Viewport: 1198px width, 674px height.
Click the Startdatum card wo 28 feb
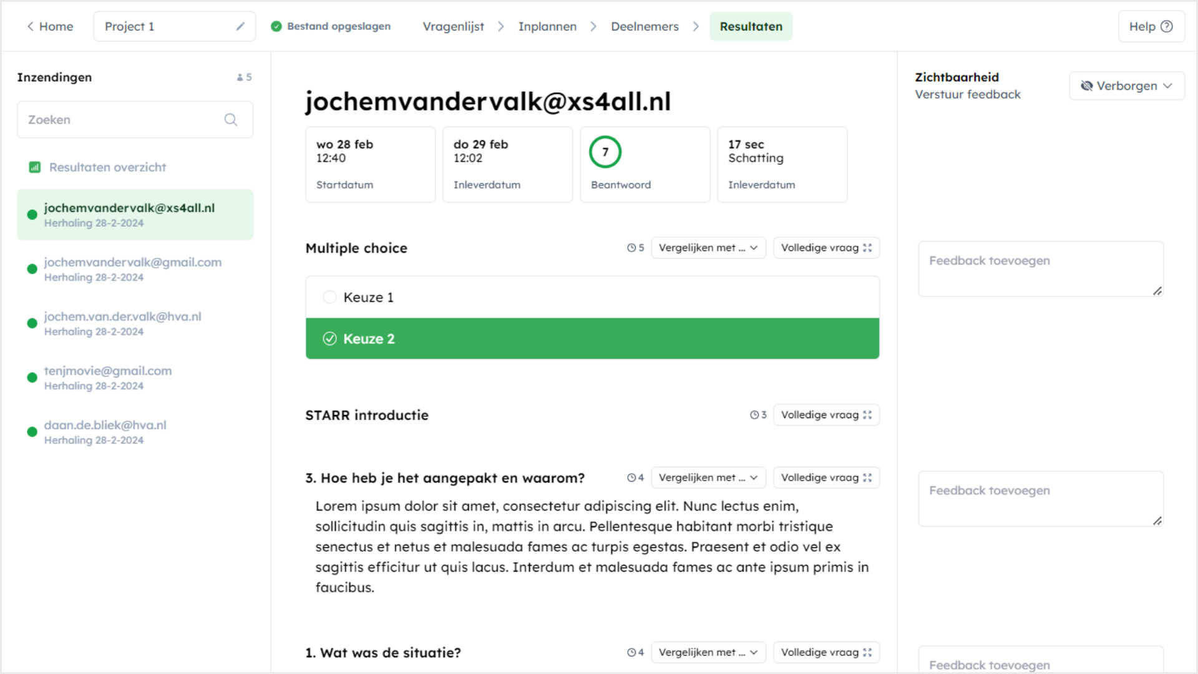click(370, 165)
